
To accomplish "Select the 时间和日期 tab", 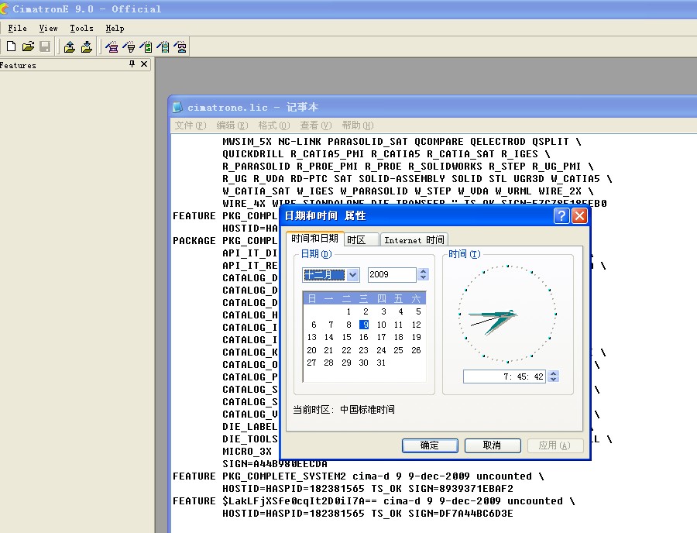I will pyautogui.click(x=314, y=239).
